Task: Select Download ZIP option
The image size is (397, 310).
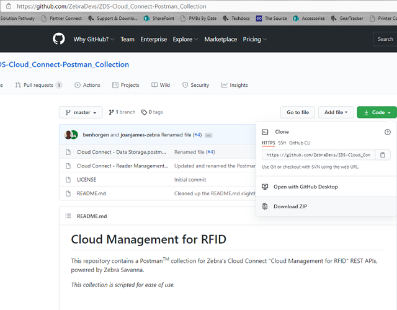Action: 290,206
